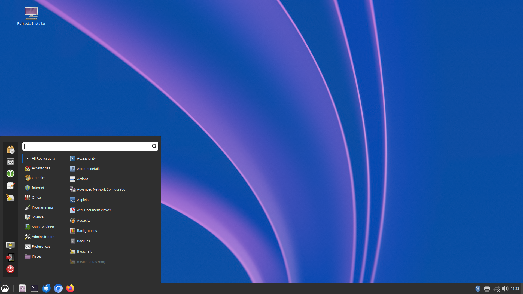Launch Thunderbird from the taskbar

[46, 288]
